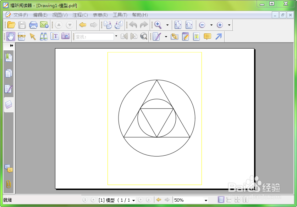Screen dimensions: 297x207
Task: Open the pages thumbnail side panel
Action: tap(9, 73)
